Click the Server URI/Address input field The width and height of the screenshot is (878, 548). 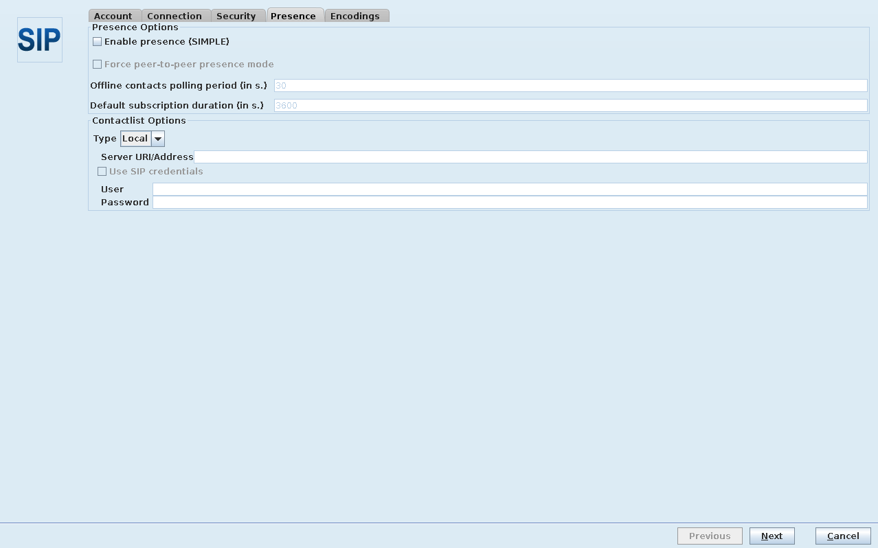pyautogui.click(x=530, y=157)
